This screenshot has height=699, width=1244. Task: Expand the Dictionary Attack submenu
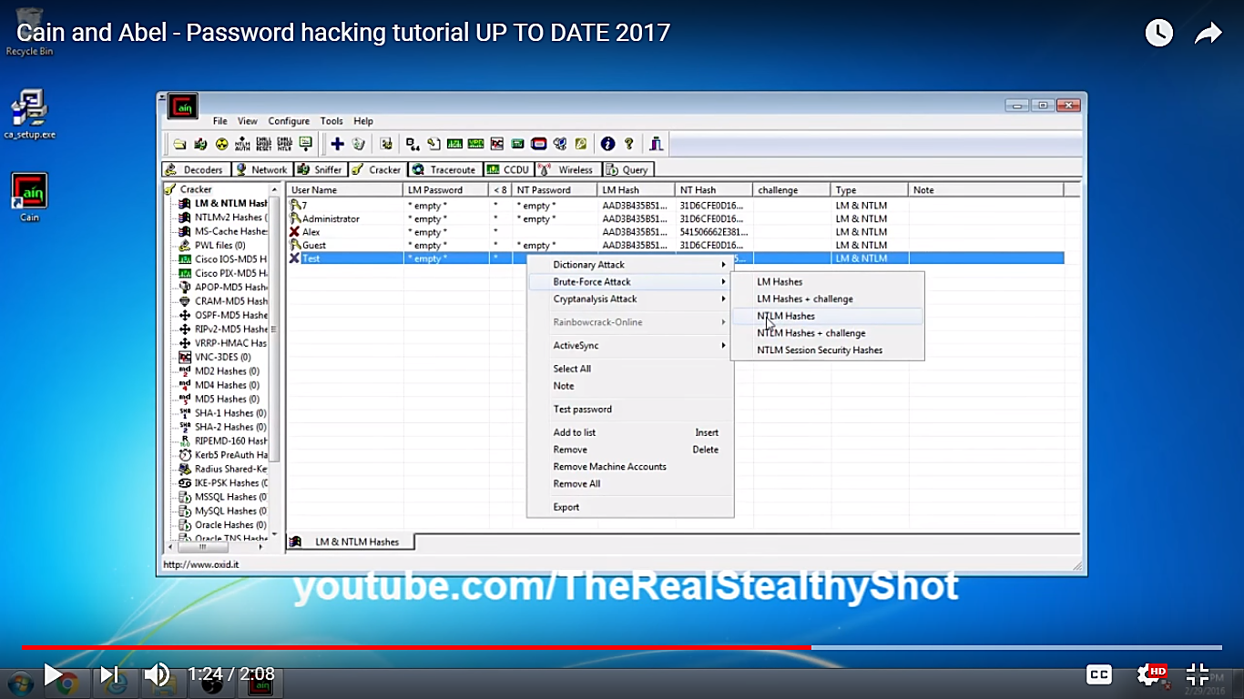(630, 265)
